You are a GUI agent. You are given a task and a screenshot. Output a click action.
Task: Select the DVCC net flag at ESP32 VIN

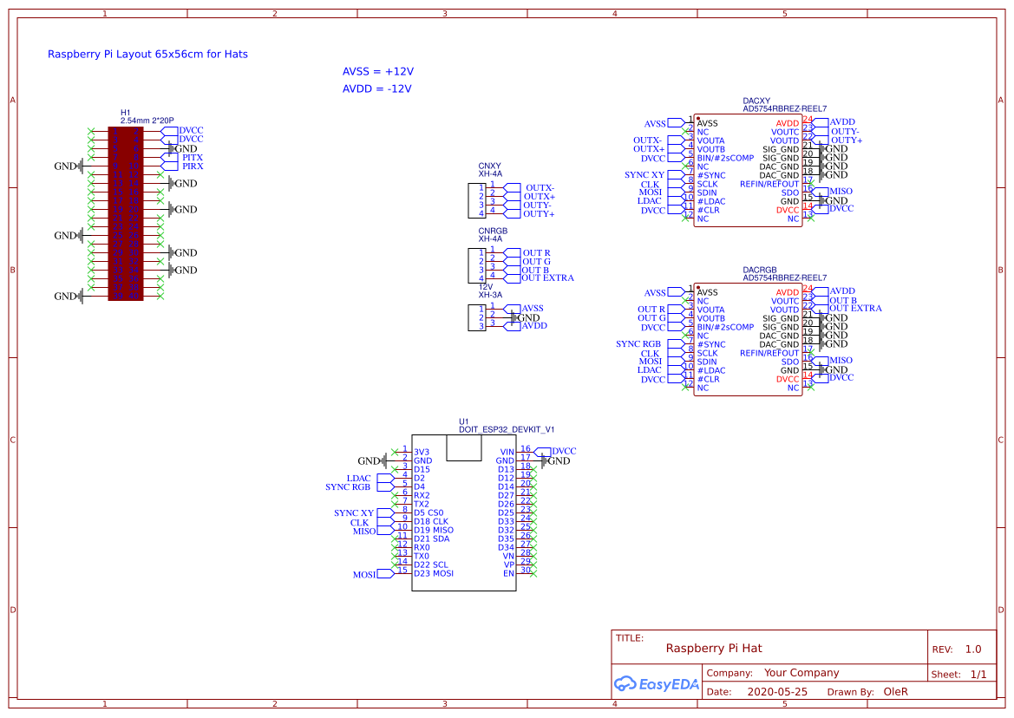[563, 451]
